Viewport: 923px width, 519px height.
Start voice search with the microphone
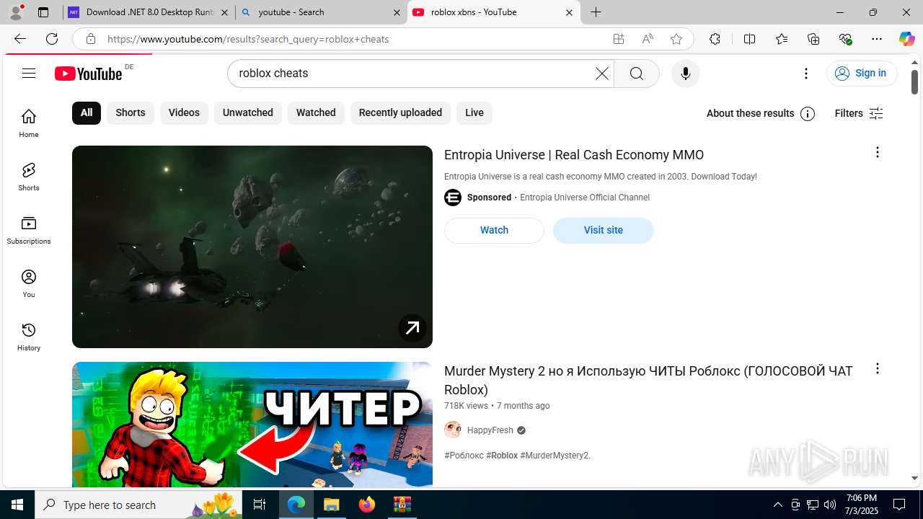tap(685, 74)
